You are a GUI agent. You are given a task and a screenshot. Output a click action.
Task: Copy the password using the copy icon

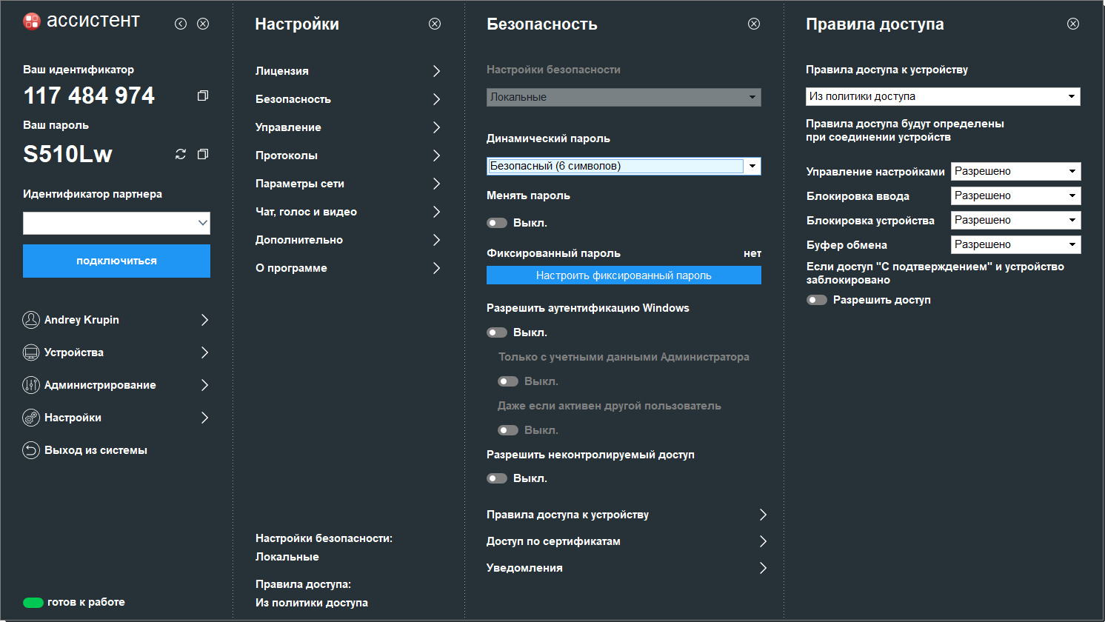202,154
